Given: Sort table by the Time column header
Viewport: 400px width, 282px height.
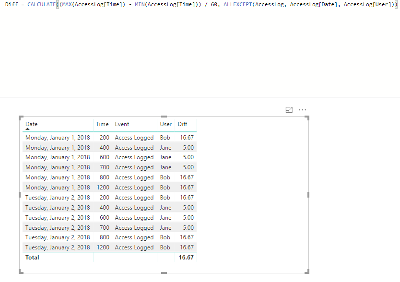Looking at the screenshot, I should 102,124.
